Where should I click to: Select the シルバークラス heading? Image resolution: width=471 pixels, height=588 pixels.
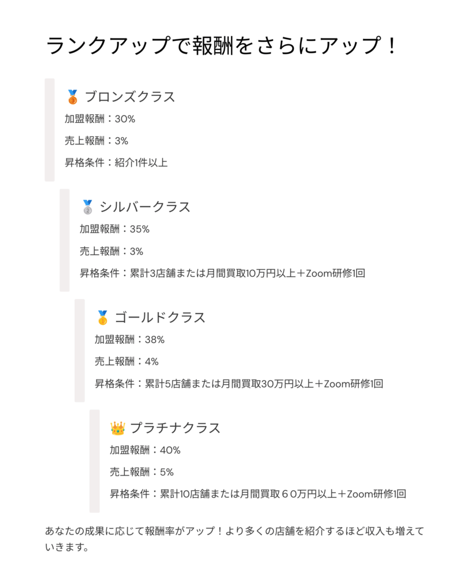click(x=145, y=207)
